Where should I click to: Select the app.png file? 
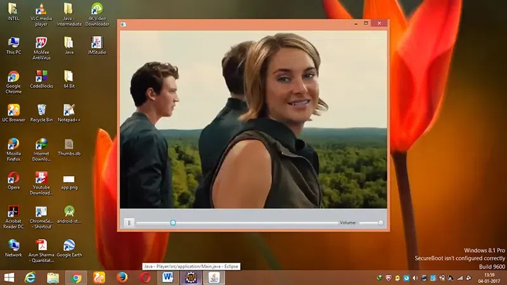pos(69,182)
